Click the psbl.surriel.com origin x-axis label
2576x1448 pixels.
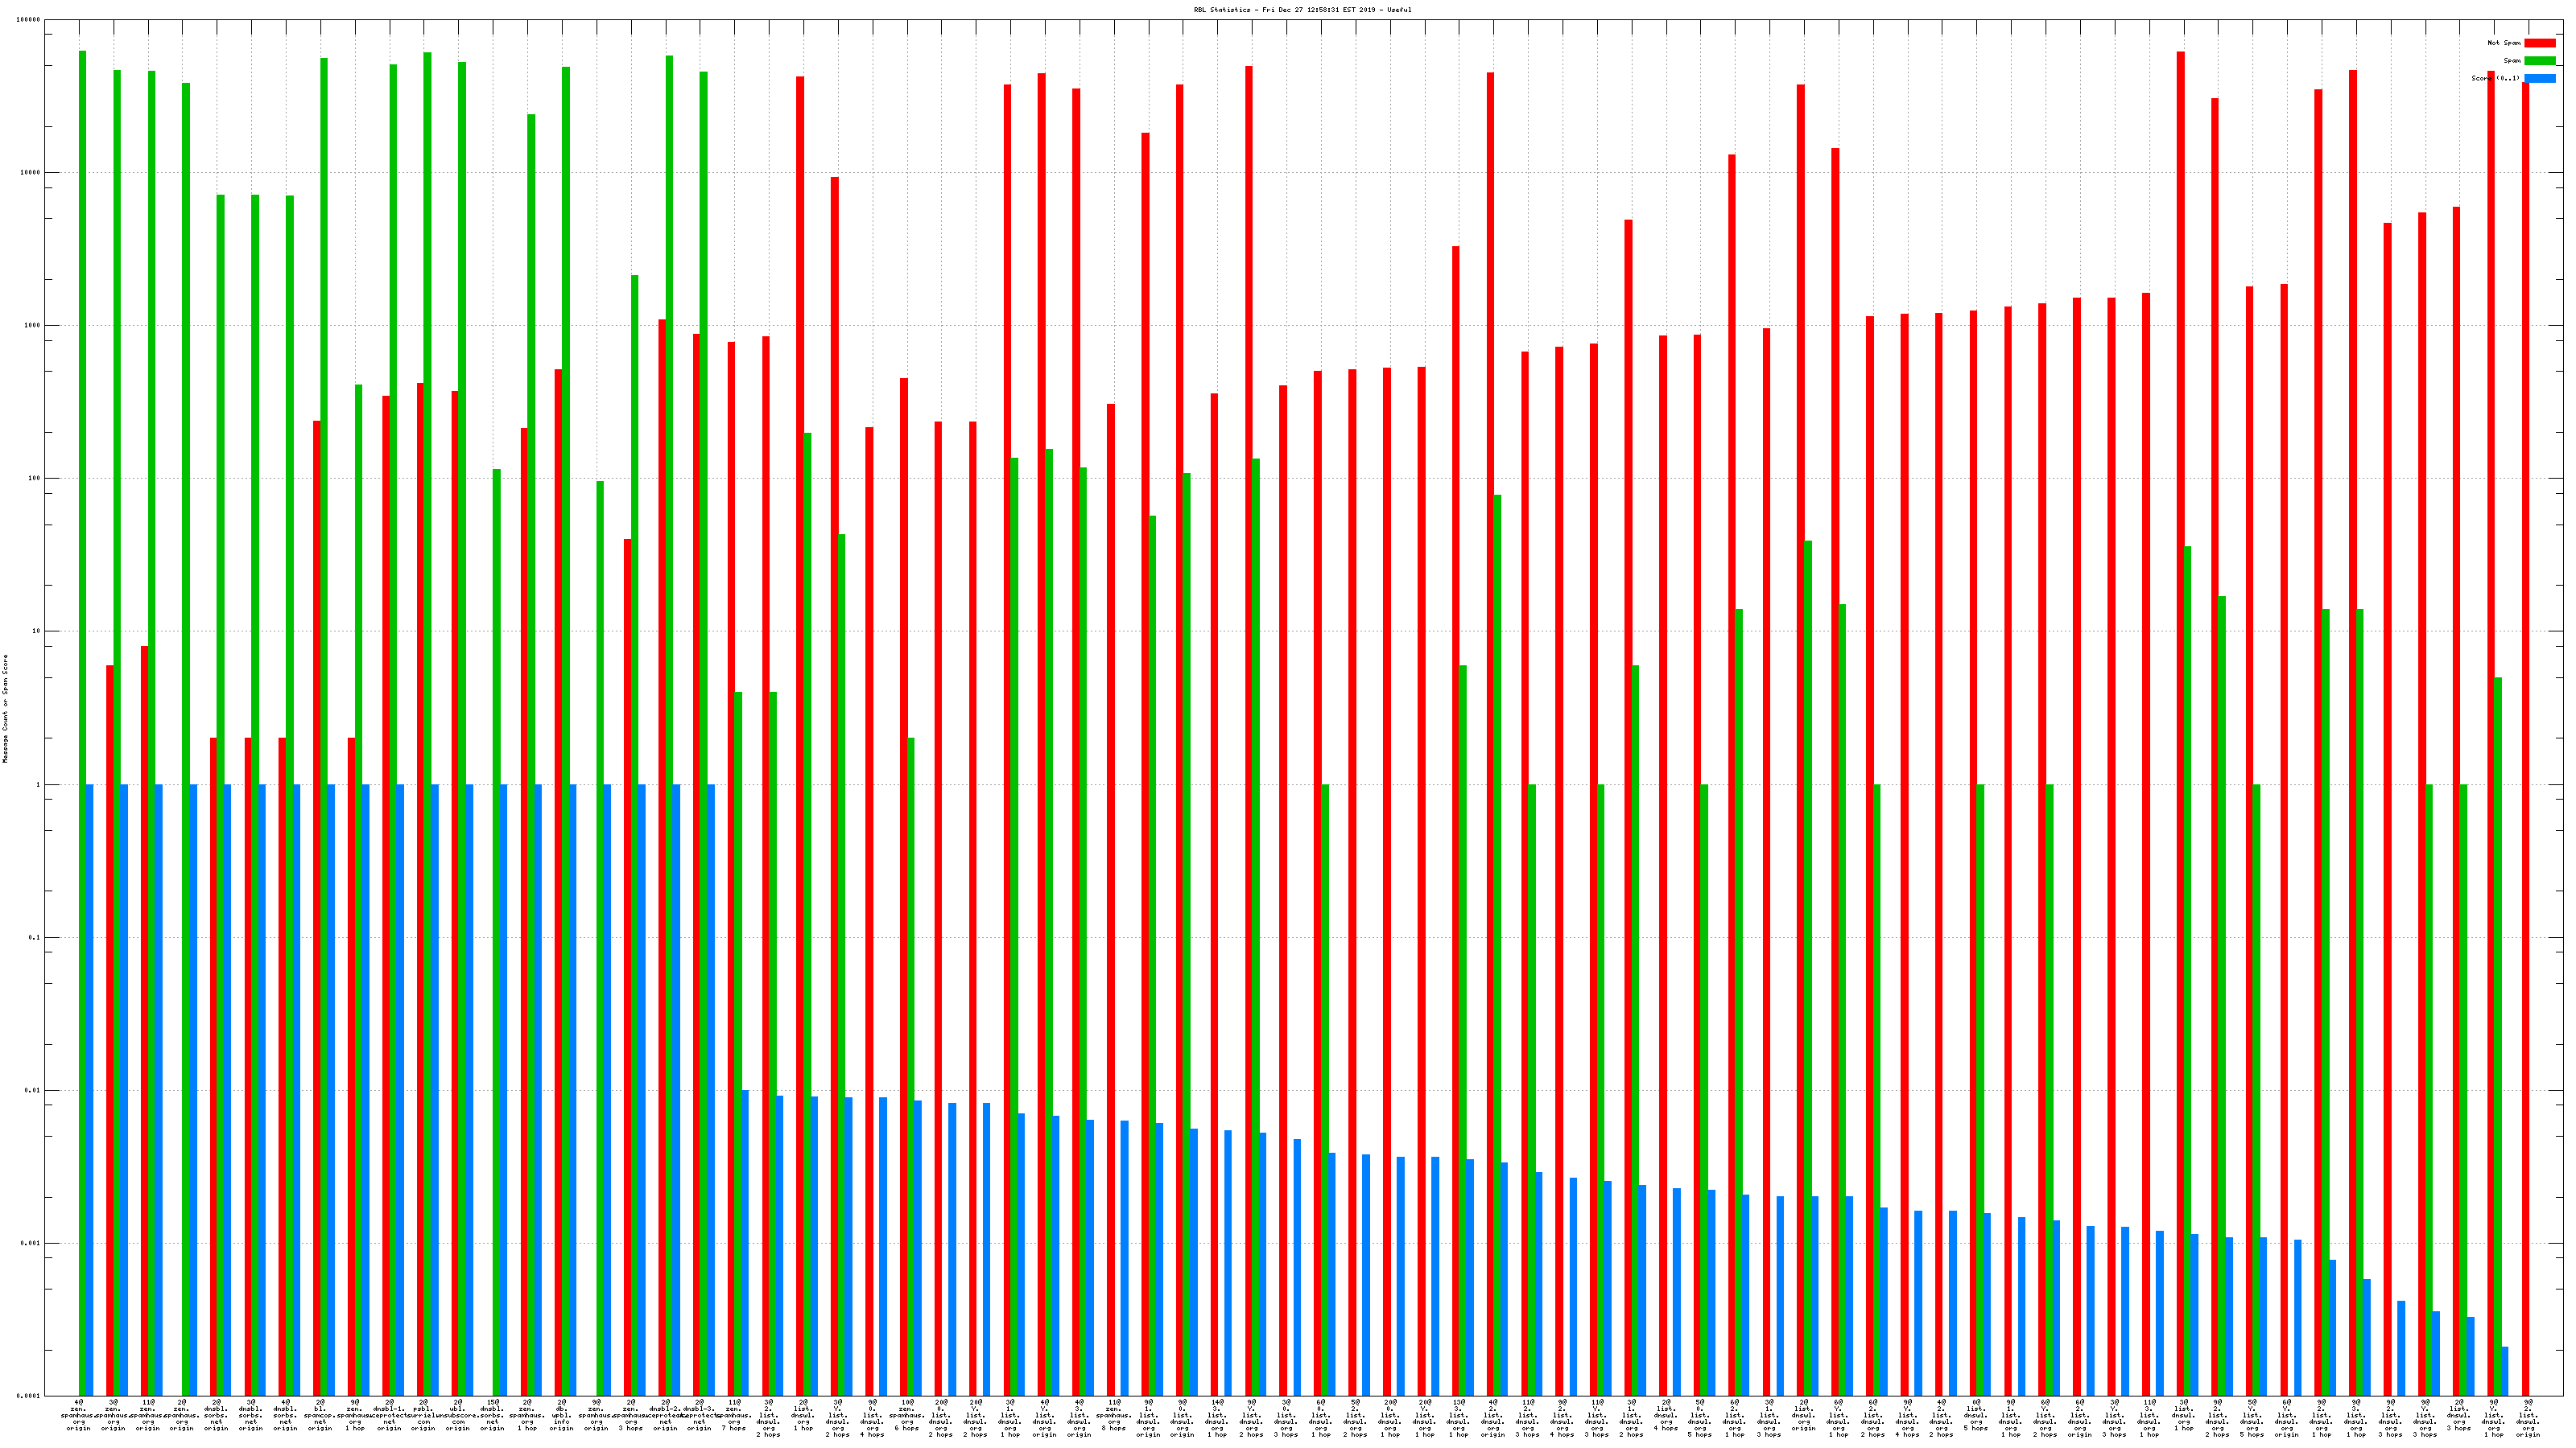(x=423, y=1415)
